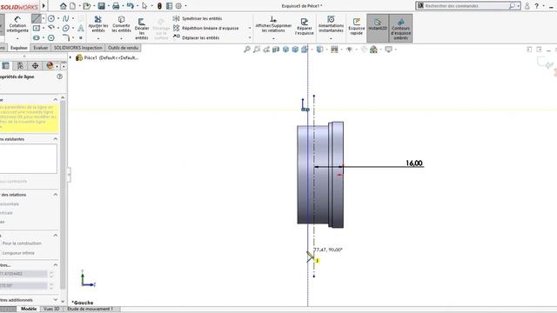
Task: Click the Home icon in the top toolbar
Action: [64, 6]
